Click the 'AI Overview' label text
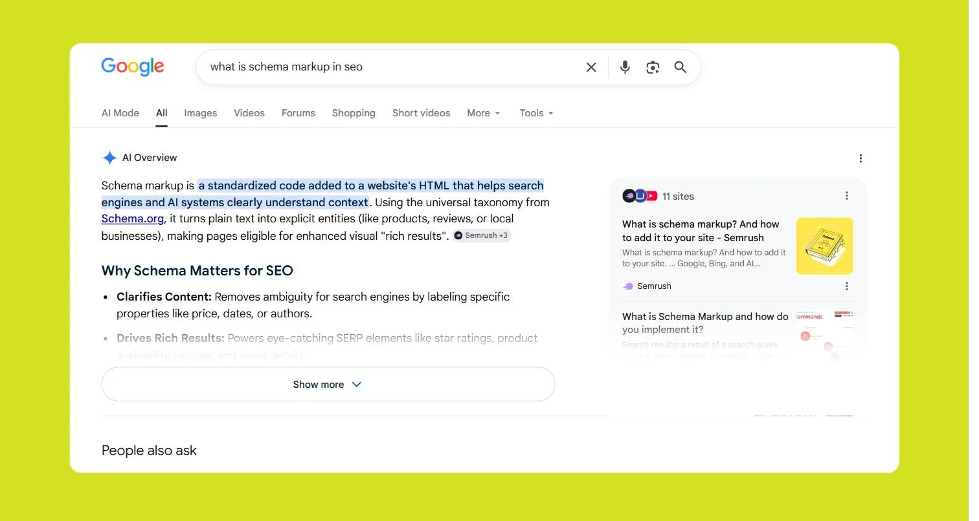Viewport: 979px width, 521px height. pyautogui.click(x=150, y=158)
